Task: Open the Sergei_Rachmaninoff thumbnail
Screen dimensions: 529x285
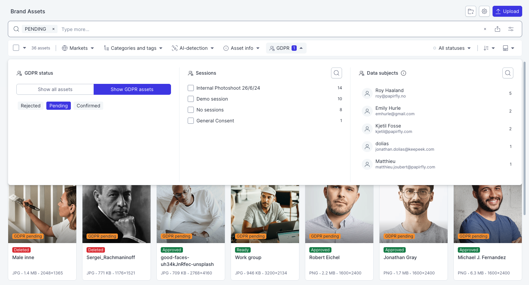Action: click(x=116, y=214)
